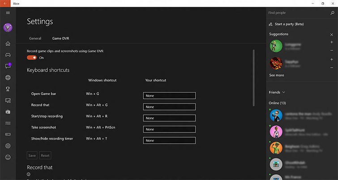Image resolution: width=338 pixels, height=180 pixels.
Task: Click the 'Show/hide recording timer' label
Action: point(52,139)
